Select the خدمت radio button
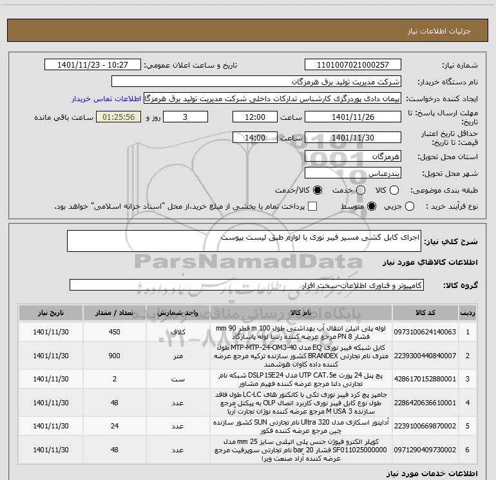The height and width of the screenshot is (480, 496). [361, 190]
